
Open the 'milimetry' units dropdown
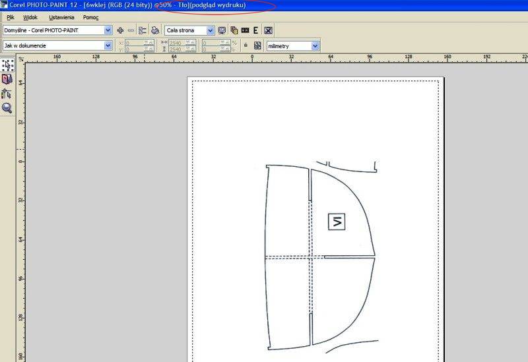315,45
